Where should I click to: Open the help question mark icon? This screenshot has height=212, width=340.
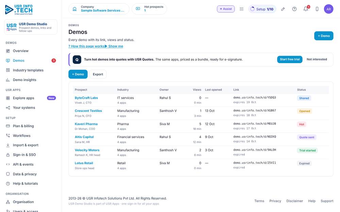point(294,9)
